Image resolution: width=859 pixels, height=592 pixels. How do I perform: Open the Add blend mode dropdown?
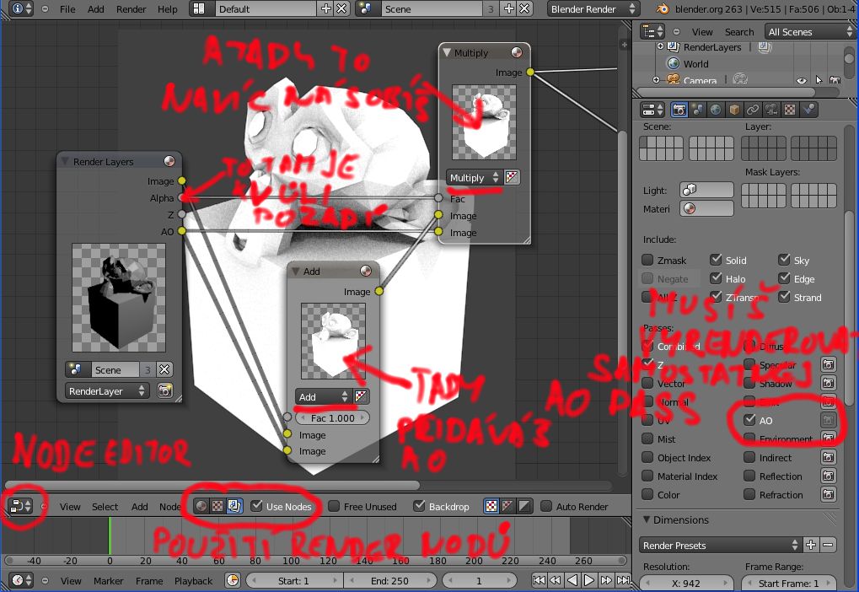[323, 396]
